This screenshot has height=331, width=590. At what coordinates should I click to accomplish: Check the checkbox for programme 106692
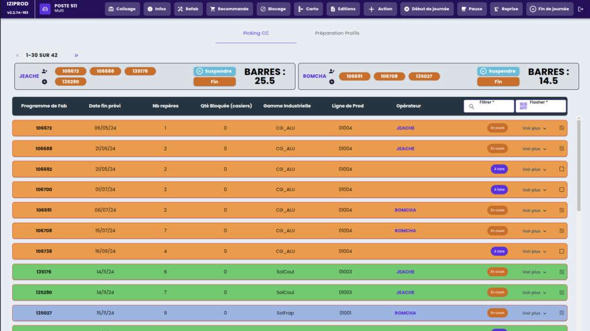(x=562, y=169)
